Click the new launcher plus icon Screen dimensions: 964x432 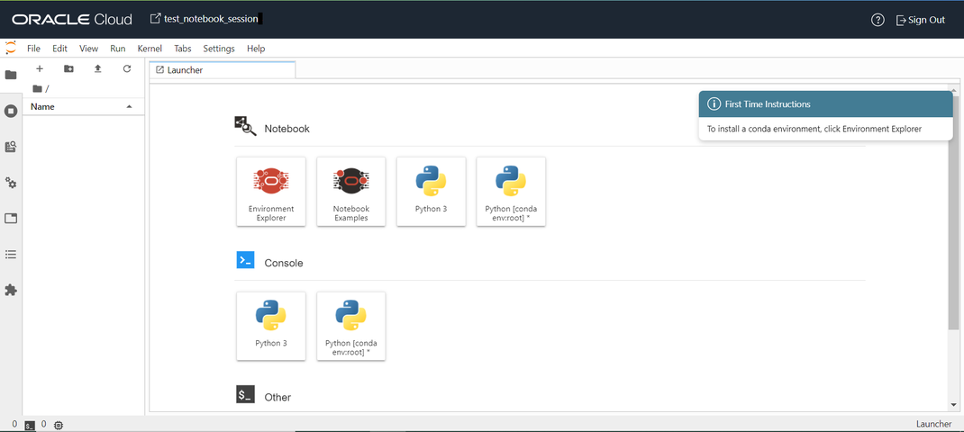pyautogui.click(x=40, y=68)
